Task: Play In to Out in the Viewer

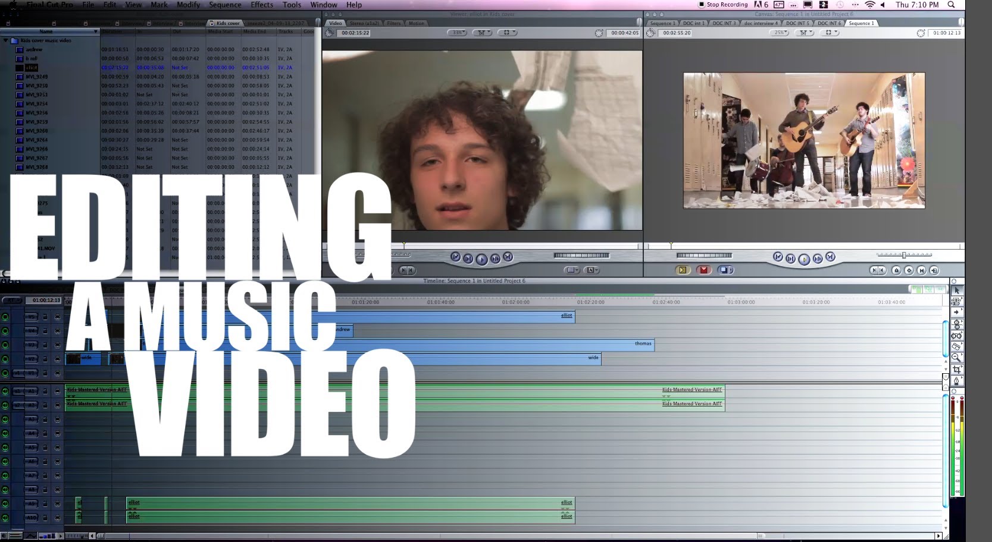Action: [x=468, y=259]
